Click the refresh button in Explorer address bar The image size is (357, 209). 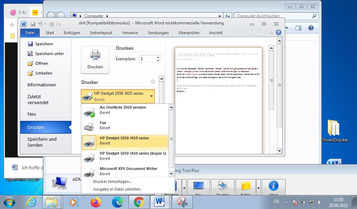pos(227,16)
